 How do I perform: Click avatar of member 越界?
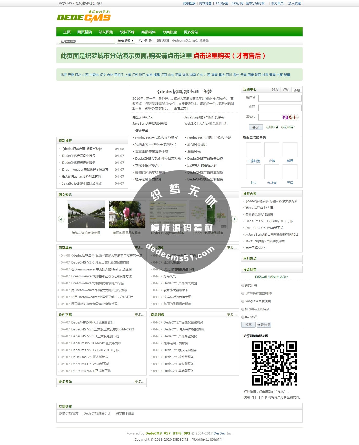290,150
